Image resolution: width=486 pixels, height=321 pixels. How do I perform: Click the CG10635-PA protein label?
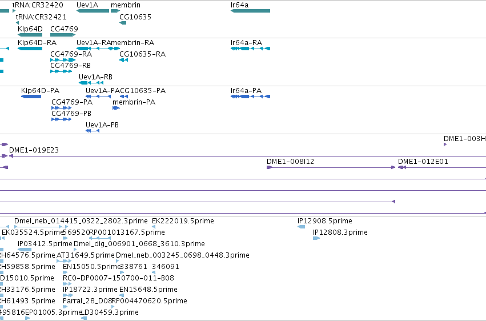tap(143, 91)
